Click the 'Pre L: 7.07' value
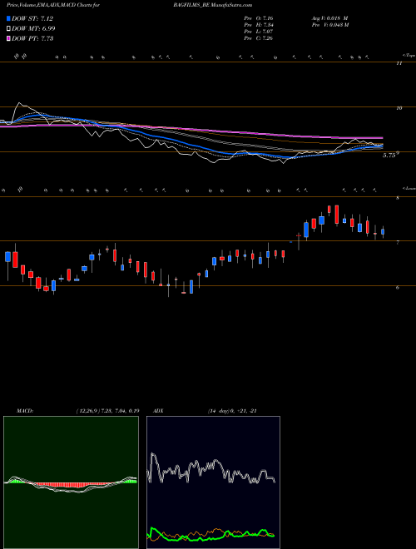 tap(259, 32)
